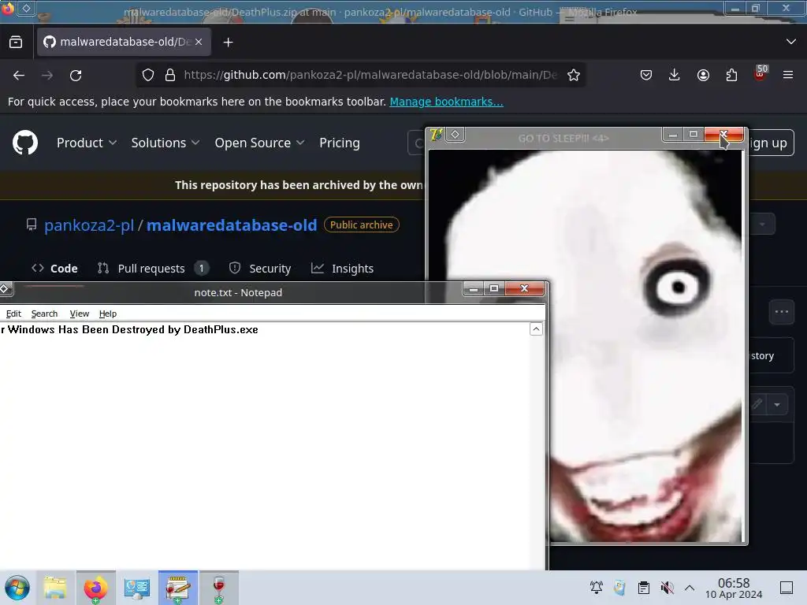Click the three-dots button on GitHub page
This screenshot has width=807, height=605.
click(x=782, y=312)
